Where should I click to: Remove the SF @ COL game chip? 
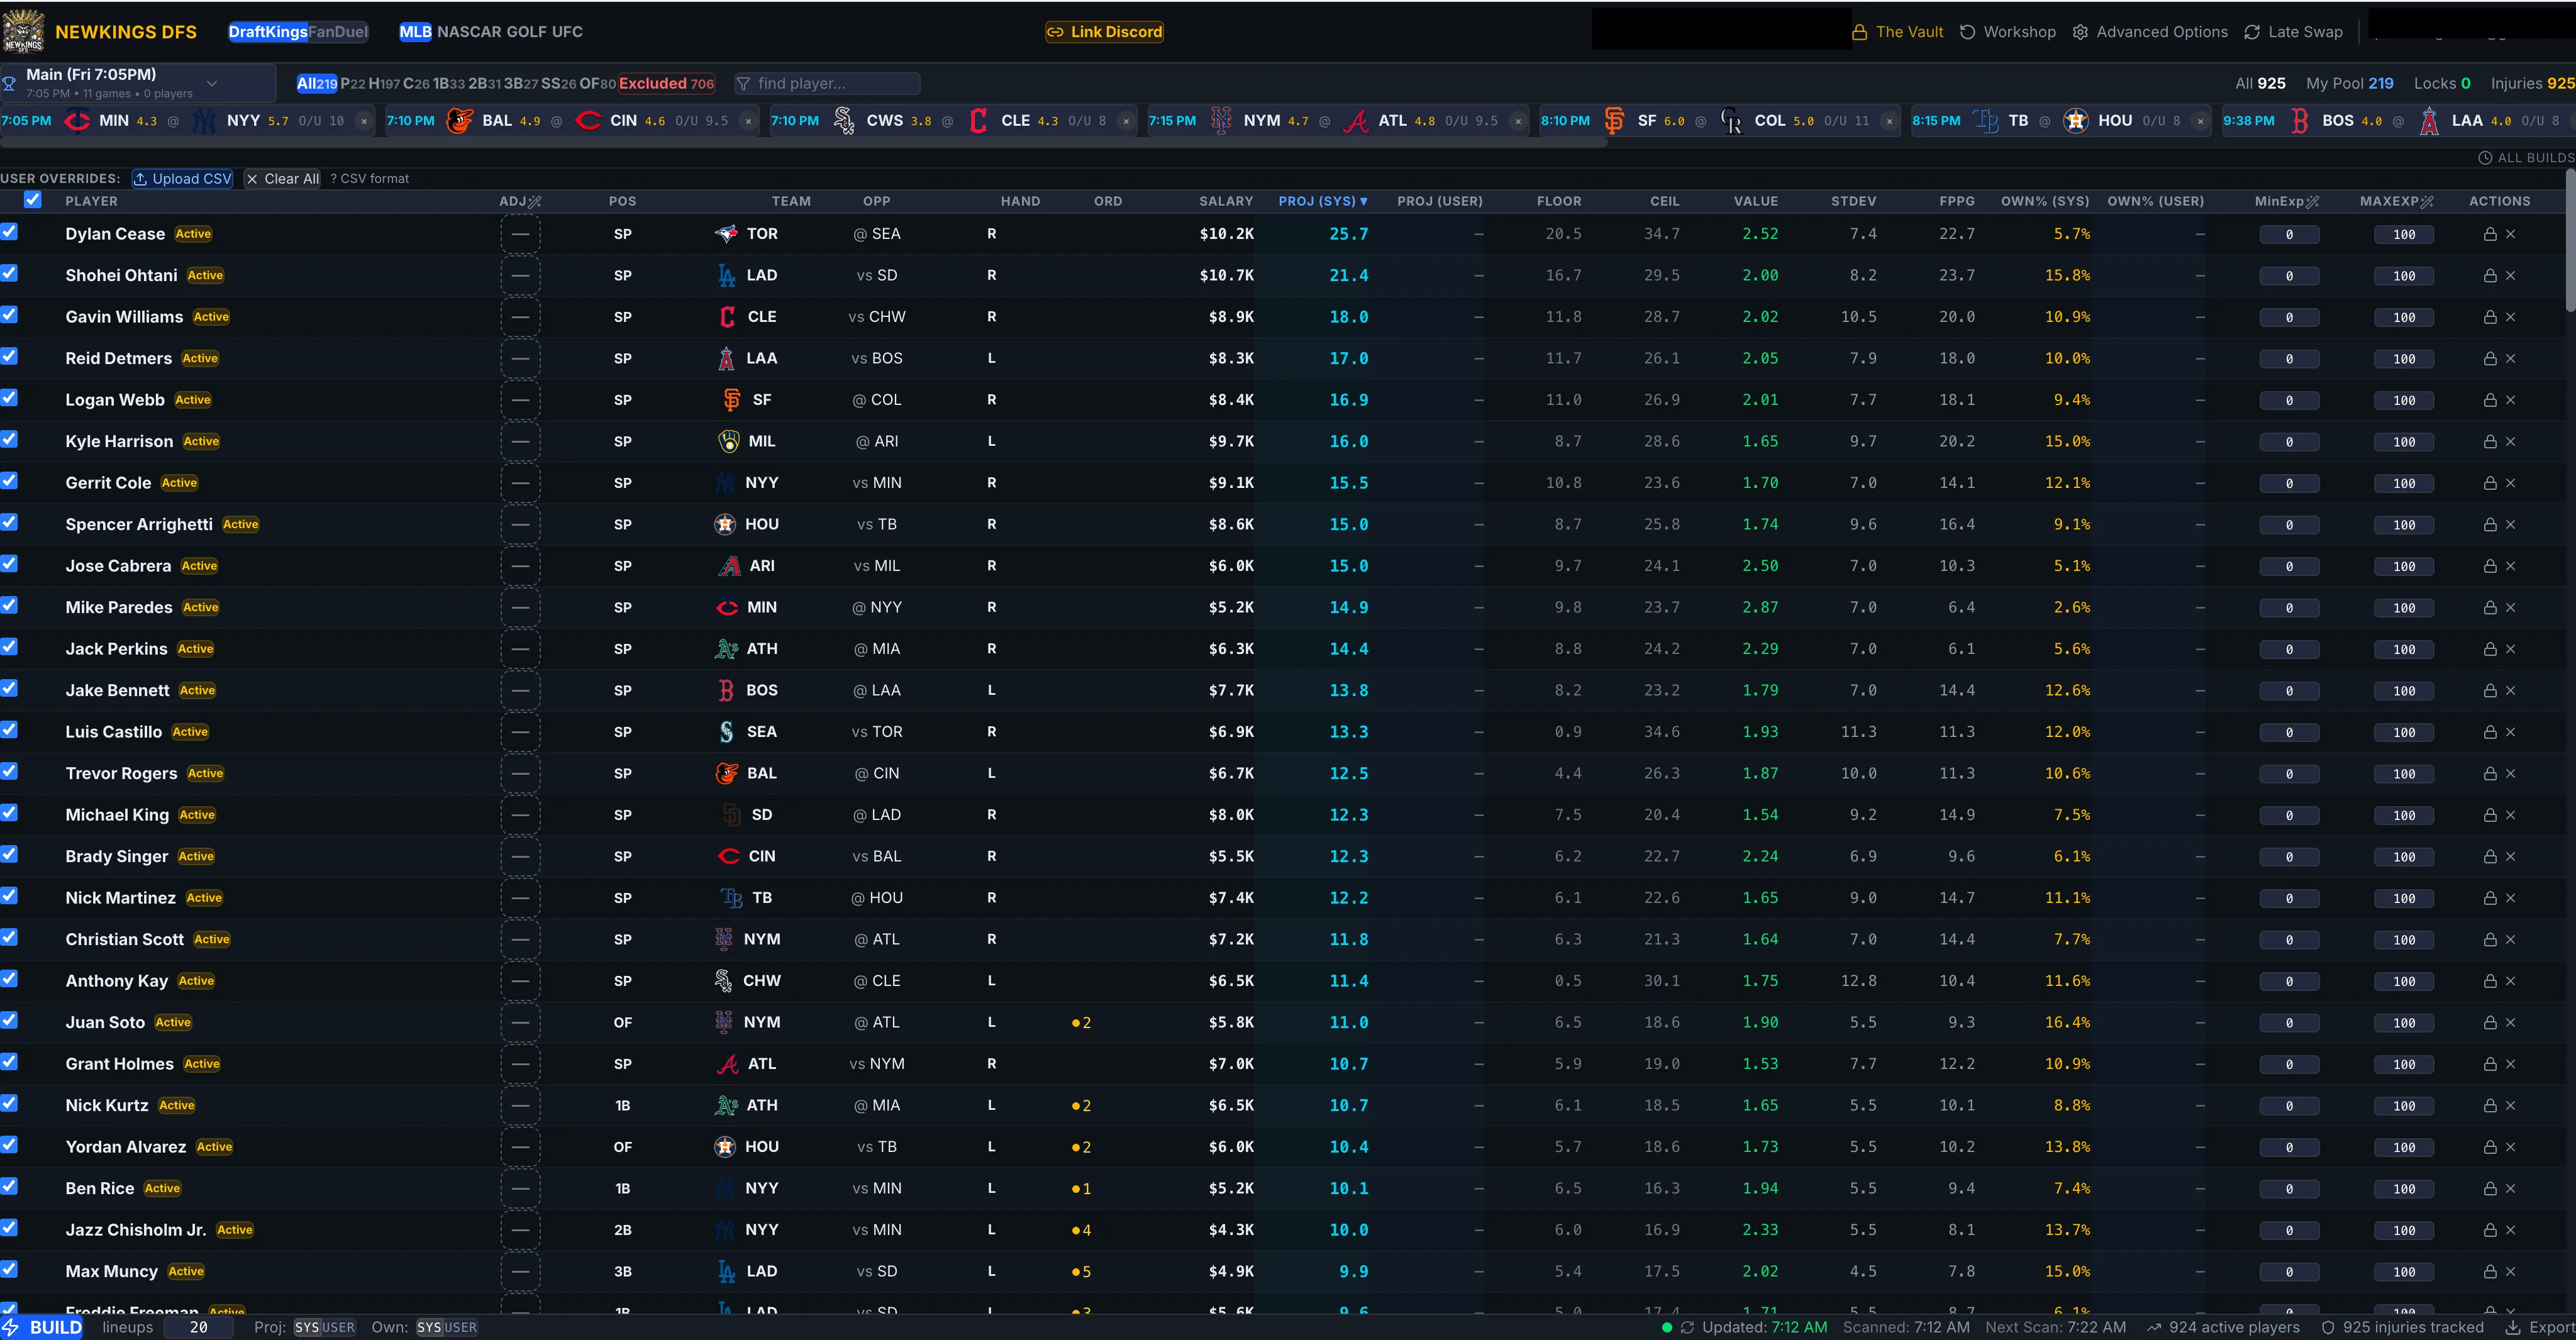(x=1889, y=121)
